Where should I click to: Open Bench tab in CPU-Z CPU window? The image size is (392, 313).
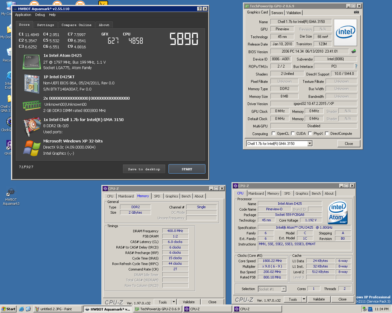click(x=316, y=193)
